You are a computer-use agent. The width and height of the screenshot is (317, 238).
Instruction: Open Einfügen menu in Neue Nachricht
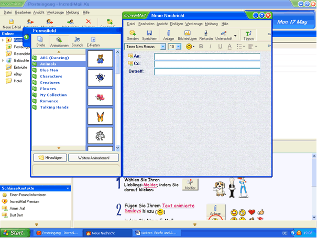pyautogui.click(x=176, y=24)
